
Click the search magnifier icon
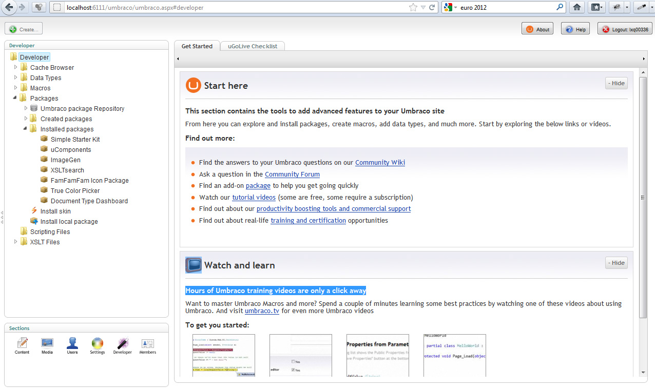click(x=560, y=8)
